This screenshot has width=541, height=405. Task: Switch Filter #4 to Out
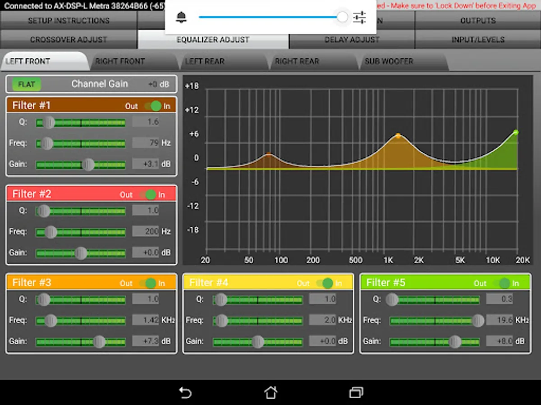point(325,283)
